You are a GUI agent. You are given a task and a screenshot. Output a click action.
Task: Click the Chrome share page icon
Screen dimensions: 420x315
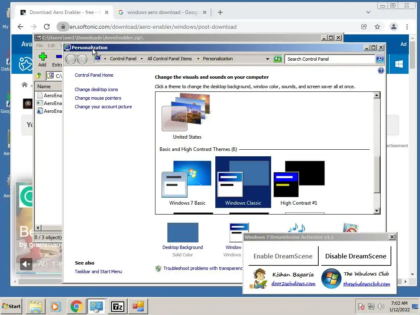click(364, 27)
